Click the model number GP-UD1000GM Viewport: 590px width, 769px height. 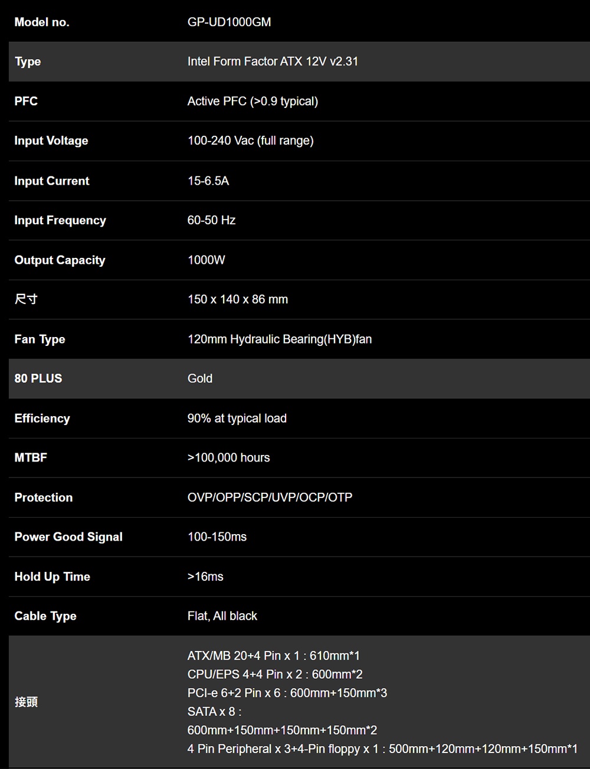[229, 22]
